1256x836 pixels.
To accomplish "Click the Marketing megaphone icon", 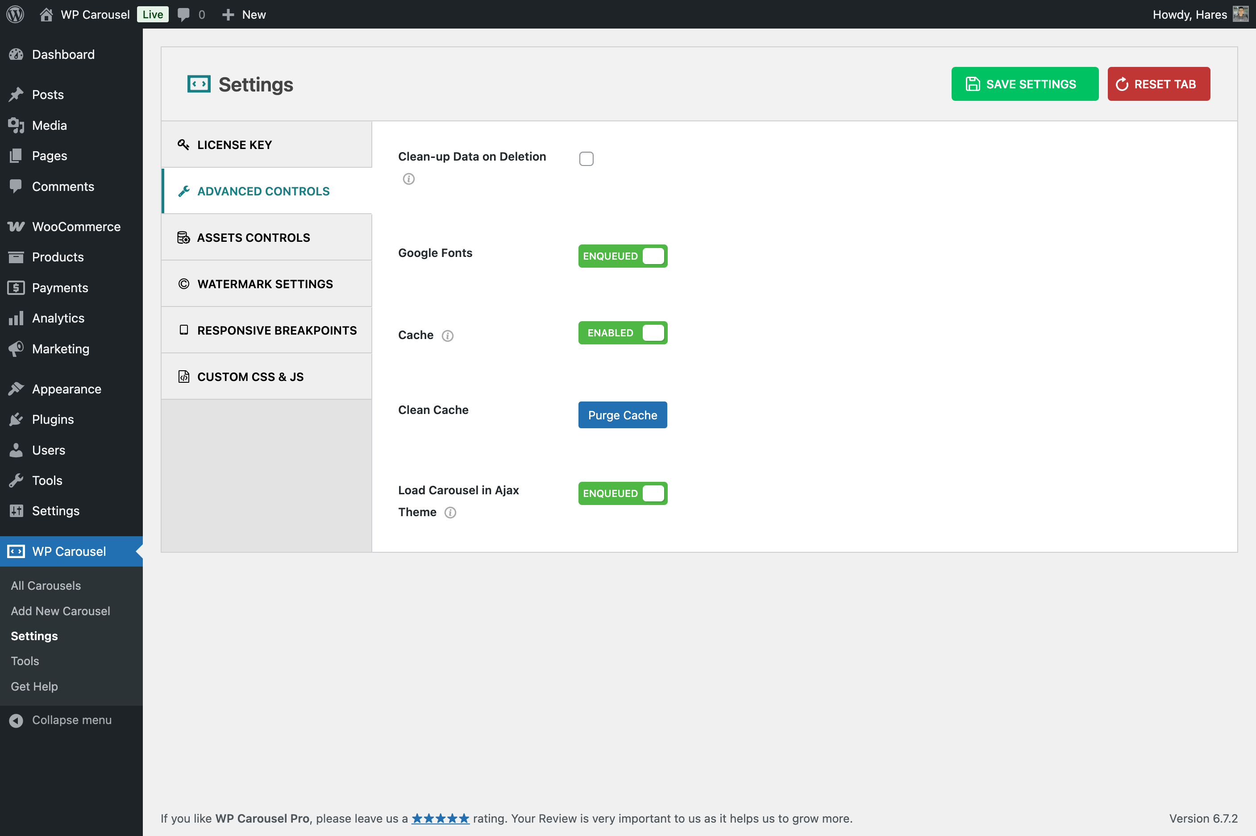I will pyautogui.click(x=16, y=349).
